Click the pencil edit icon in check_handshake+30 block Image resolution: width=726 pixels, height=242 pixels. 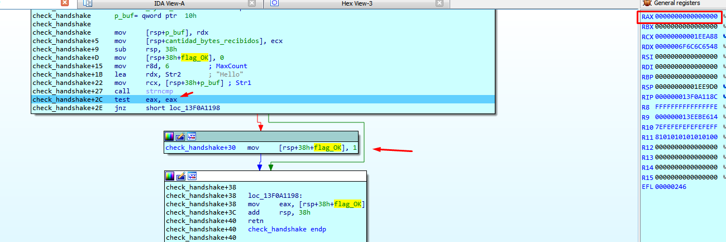click(x=180, y=136)
